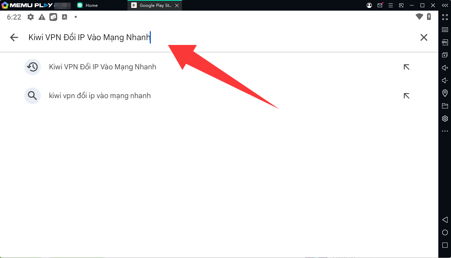Viewport: 451px width, 258px height.
Task: Open the MEmu mail notifications icon
Action: coord(380,5)
